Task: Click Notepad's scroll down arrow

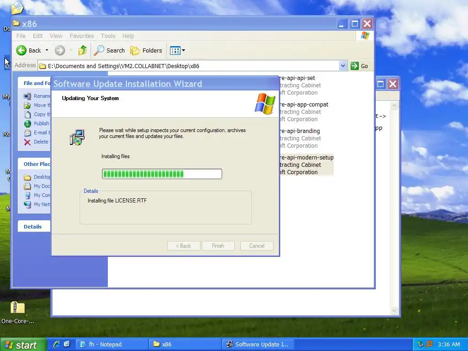Action: pyautogui.click(x=394, y=311)
